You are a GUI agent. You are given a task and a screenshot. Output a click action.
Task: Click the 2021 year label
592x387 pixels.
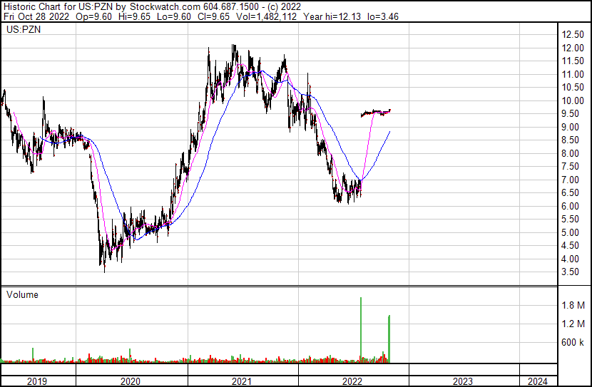(242, 381)
